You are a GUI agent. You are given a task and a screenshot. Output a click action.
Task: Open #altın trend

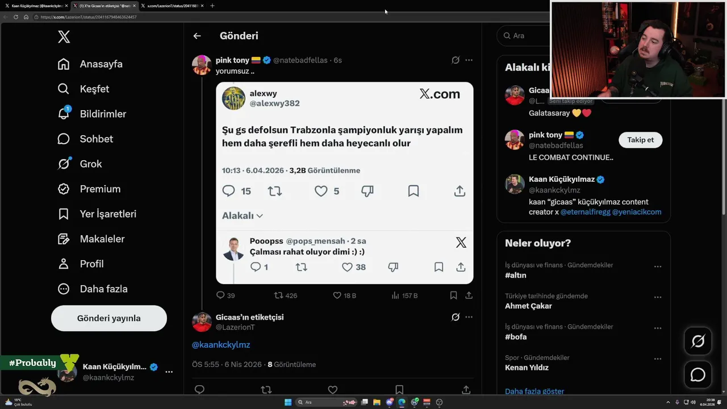tap(515, 276)
